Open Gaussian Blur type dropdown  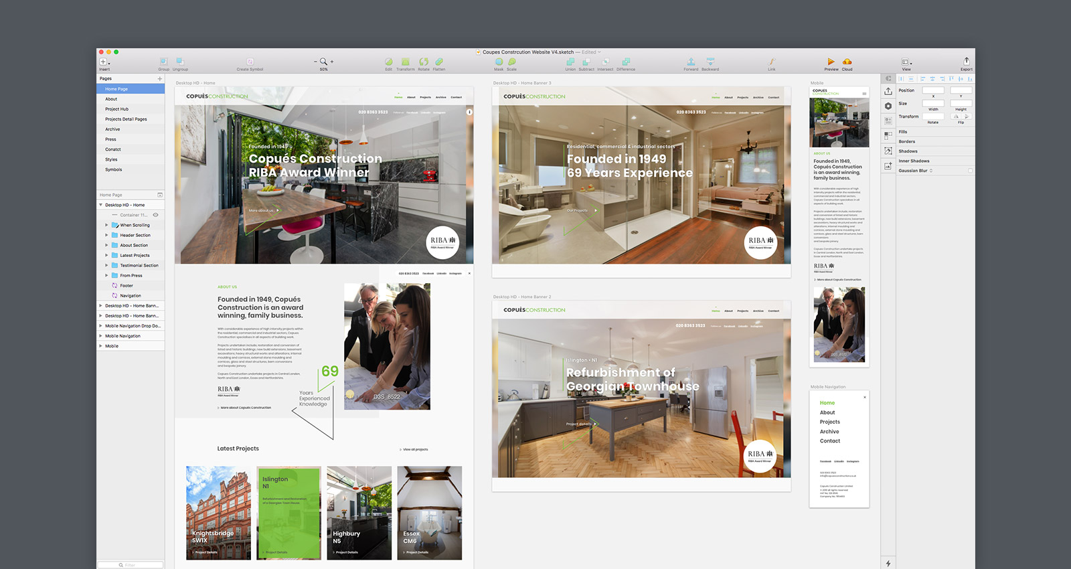931,171
